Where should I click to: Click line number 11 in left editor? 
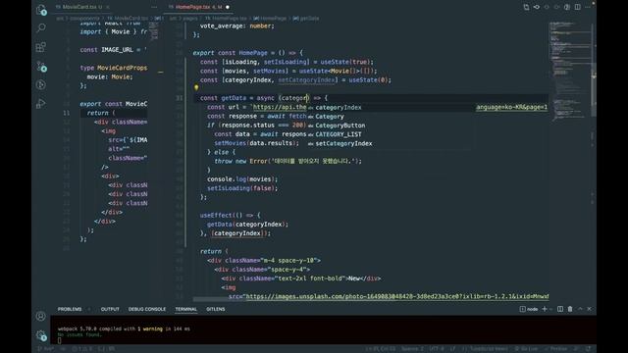click(x=66, y=113)
